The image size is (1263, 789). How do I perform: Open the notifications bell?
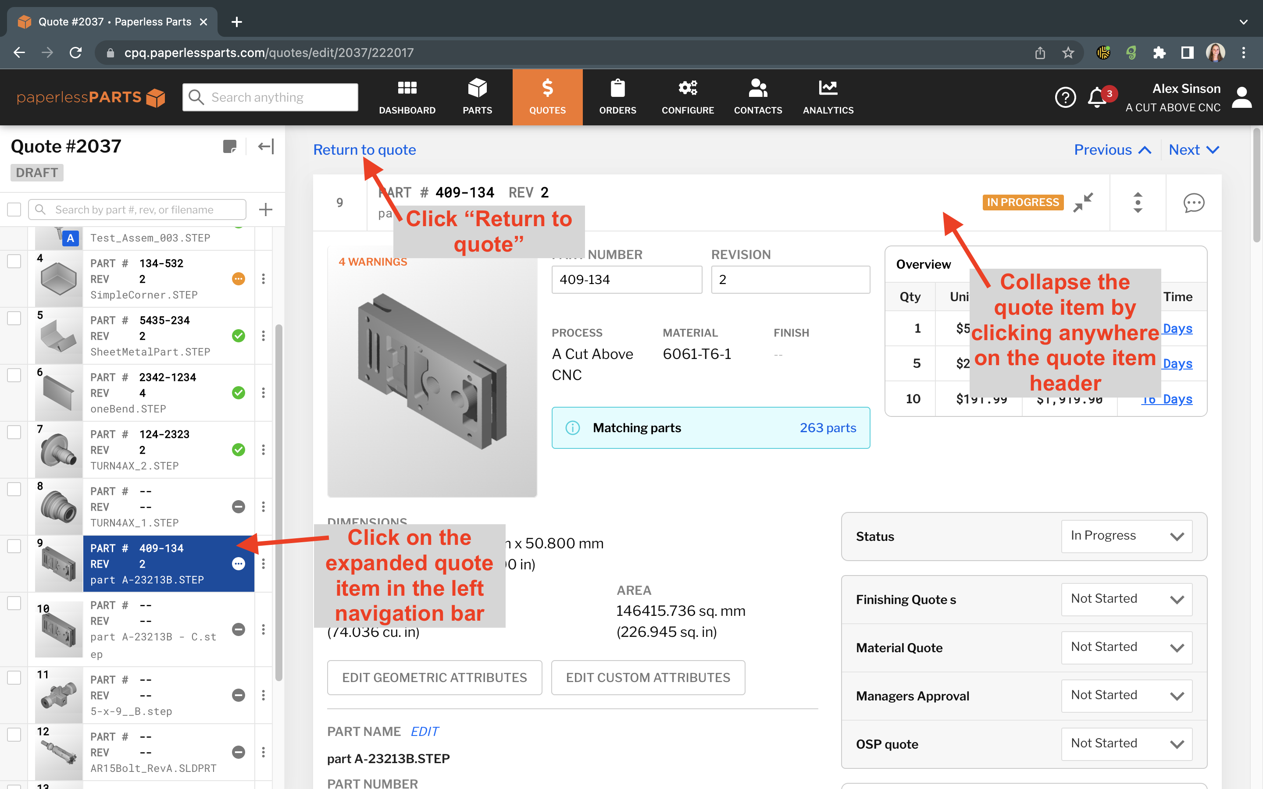pos(1097,98)
